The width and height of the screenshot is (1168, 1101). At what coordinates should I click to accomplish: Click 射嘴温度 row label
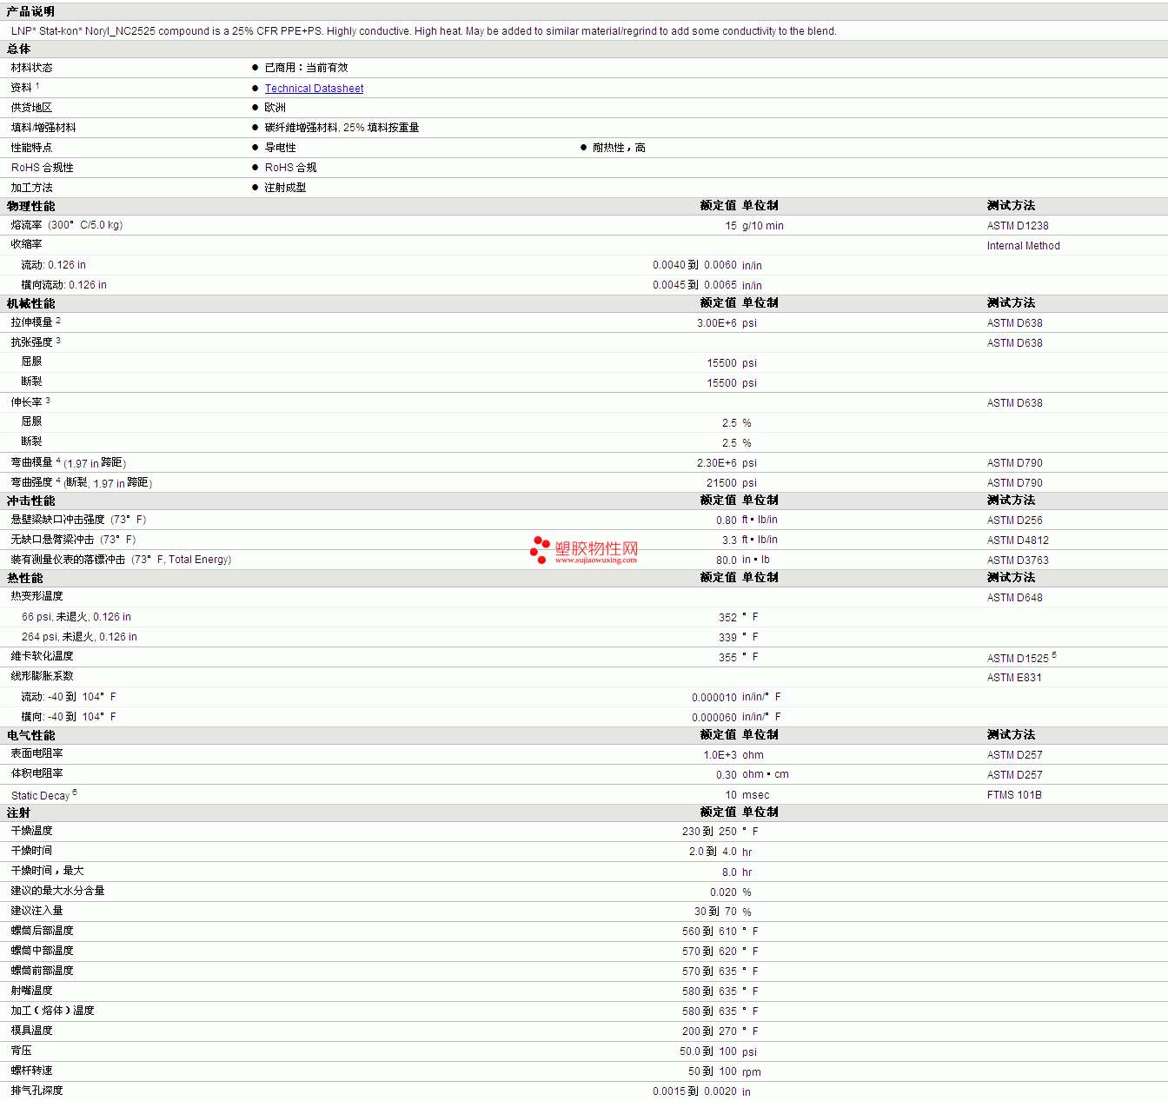click(32, 991)
